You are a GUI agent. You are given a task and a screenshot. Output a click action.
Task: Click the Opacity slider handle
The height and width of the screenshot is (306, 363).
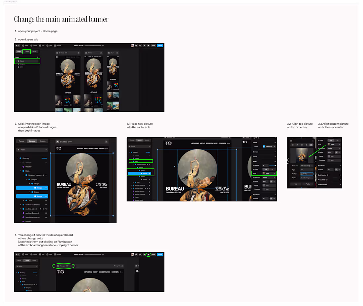275,165
